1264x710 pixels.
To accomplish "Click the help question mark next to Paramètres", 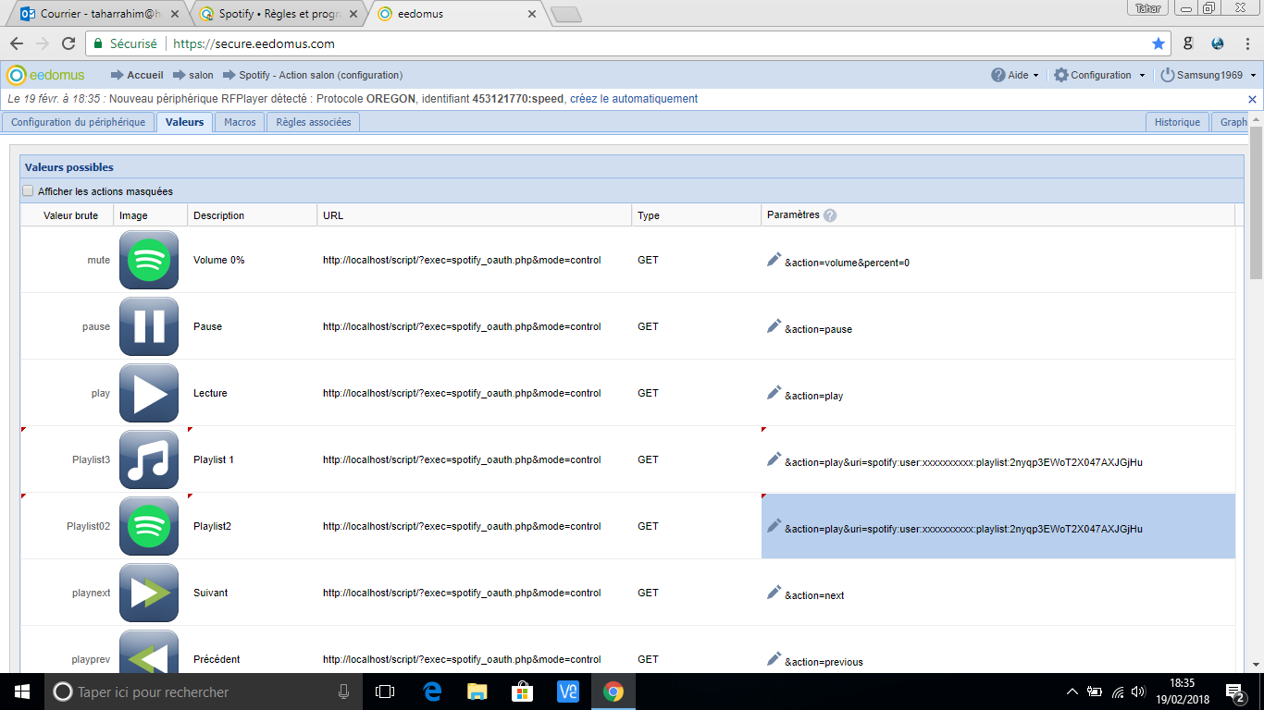I will pos(830,215).
